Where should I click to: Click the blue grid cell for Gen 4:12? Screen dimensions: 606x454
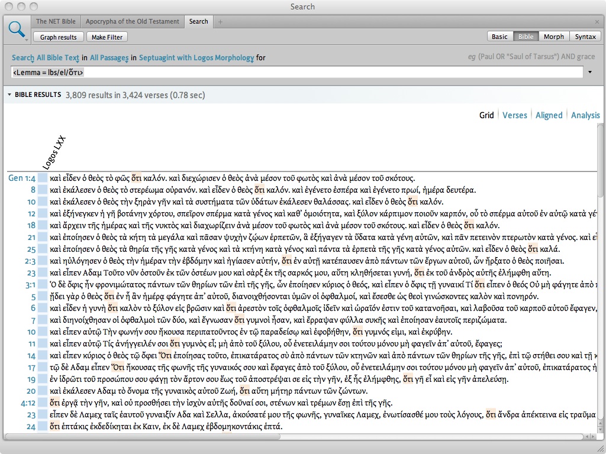point(43,403)
